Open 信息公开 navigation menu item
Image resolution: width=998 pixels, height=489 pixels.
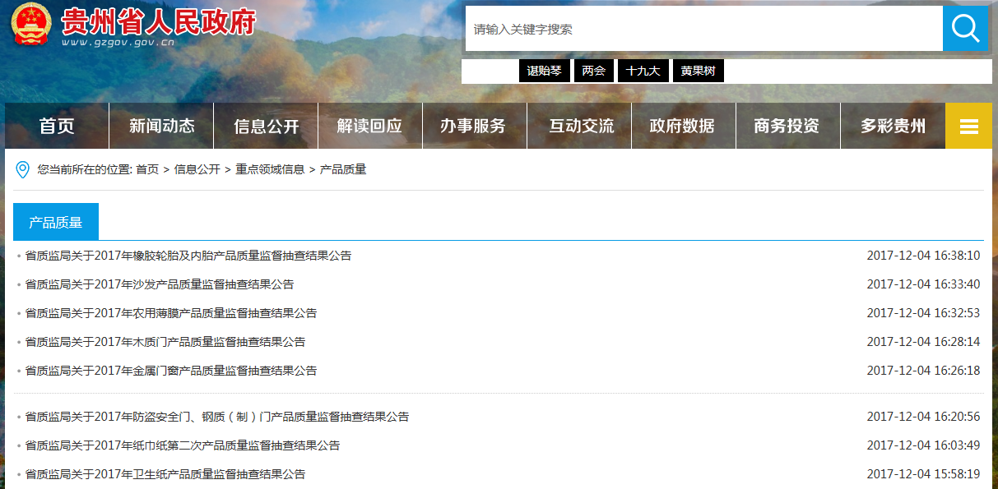tap(266, 126)
